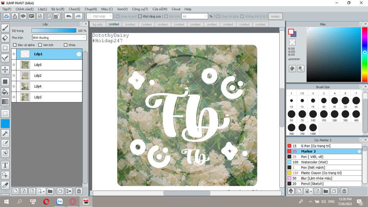Delete layer with trash icon in Lớp panel
Image resolution: width=368 pixels, height=207 pixels.
[x=79, y=191]
